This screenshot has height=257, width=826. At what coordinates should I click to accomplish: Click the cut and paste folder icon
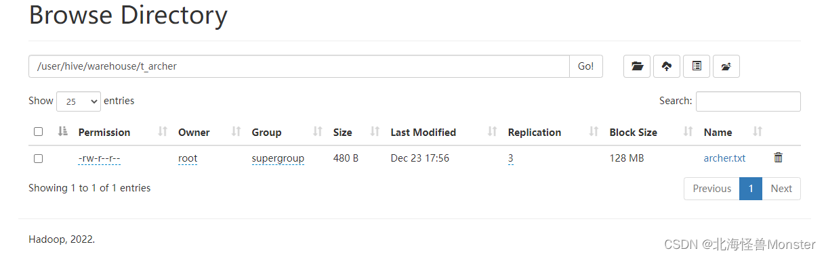[x=726, y=66]
